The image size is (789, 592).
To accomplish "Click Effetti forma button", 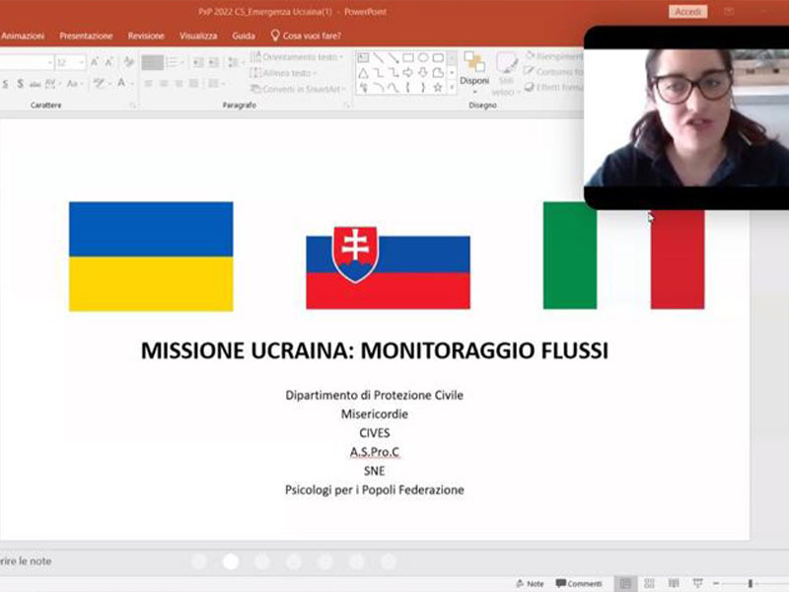I will click(553, 87).
